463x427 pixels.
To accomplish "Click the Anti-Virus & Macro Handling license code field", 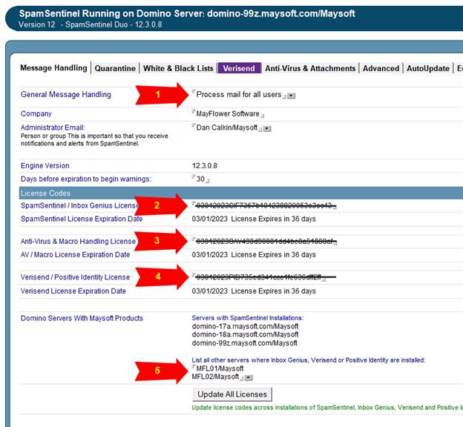I will pyautogui.click(x=264, y=242).
